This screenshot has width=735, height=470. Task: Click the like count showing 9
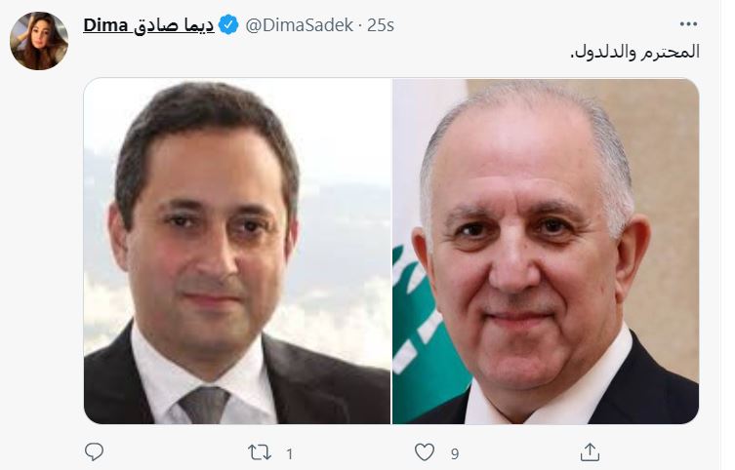click(455, 453)
